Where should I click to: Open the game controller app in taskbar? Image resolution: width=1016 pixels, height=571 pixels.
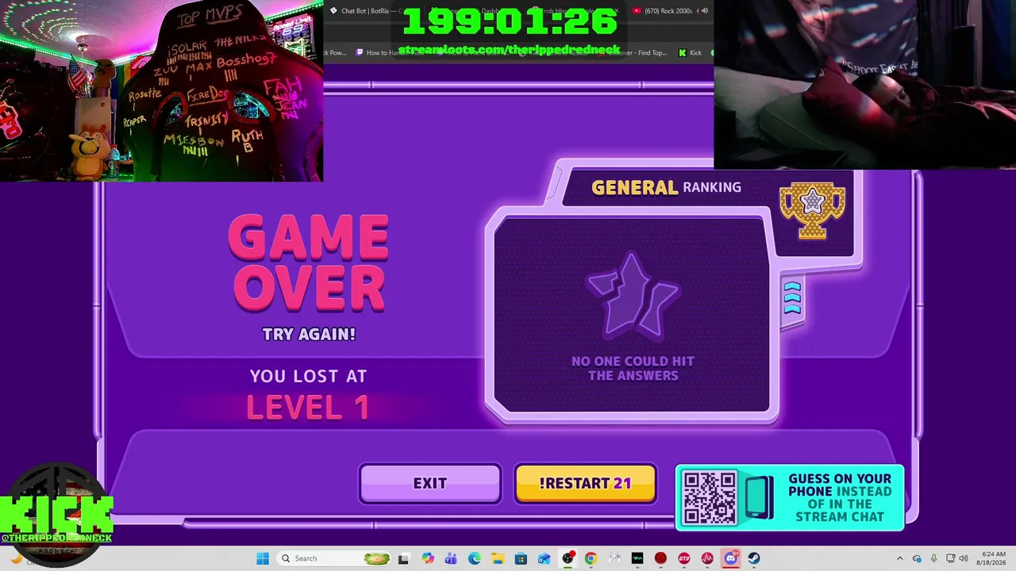tap(614, 558)
